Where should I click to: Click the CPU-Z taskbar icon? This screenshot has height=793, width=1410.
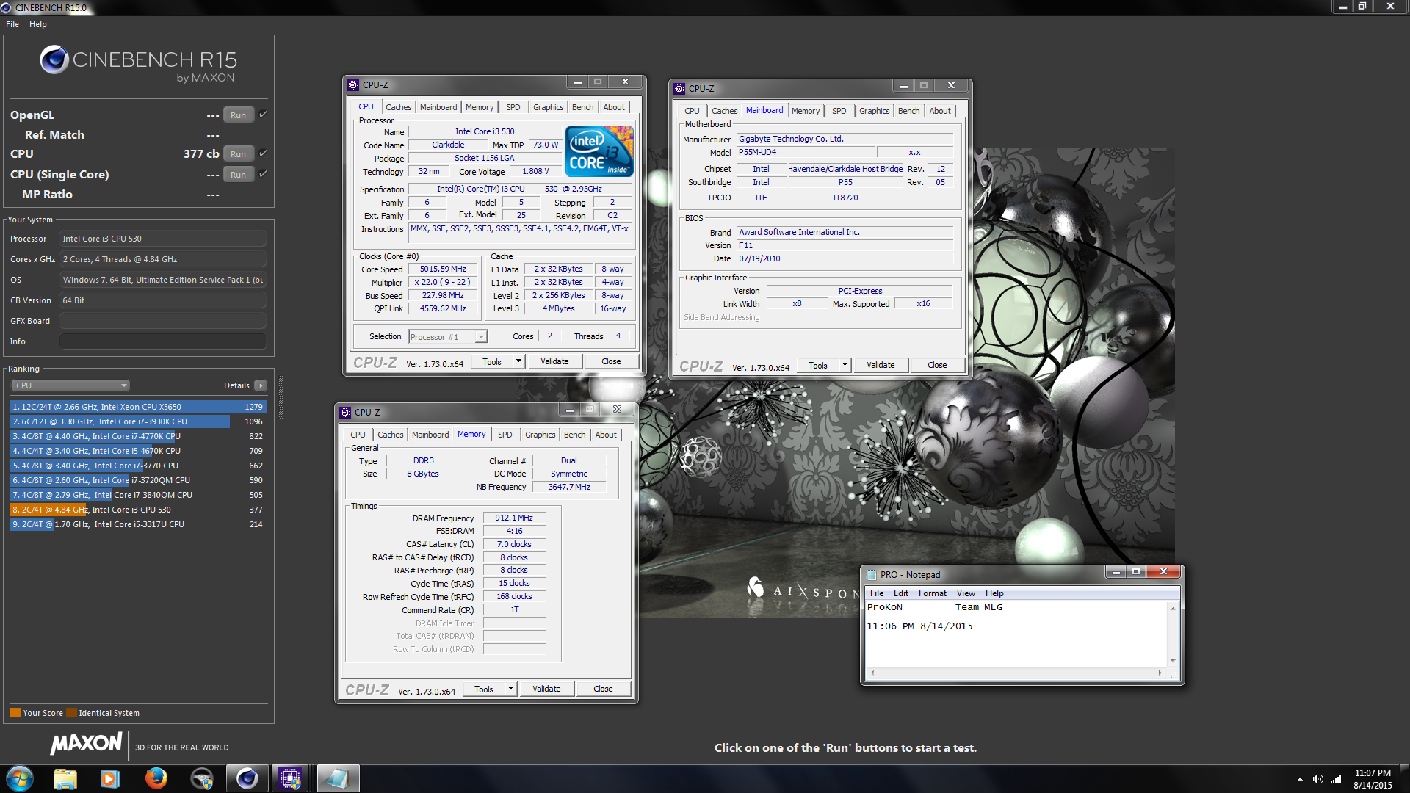291,778
